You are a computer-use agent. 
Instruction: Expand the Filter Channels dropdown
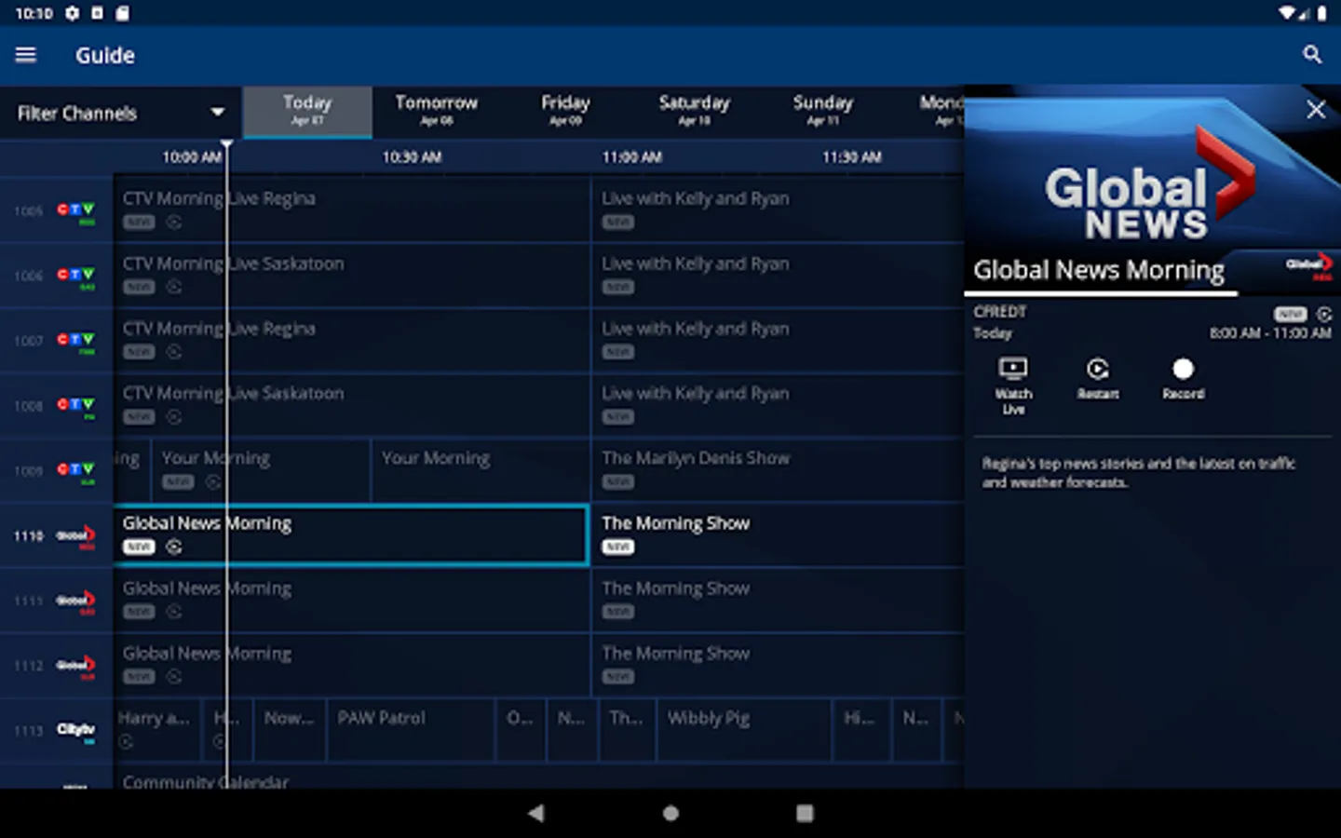pos(121,113)
